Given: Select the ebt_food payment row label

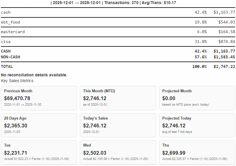Looking at the screenshot, I should coord(10,22).
